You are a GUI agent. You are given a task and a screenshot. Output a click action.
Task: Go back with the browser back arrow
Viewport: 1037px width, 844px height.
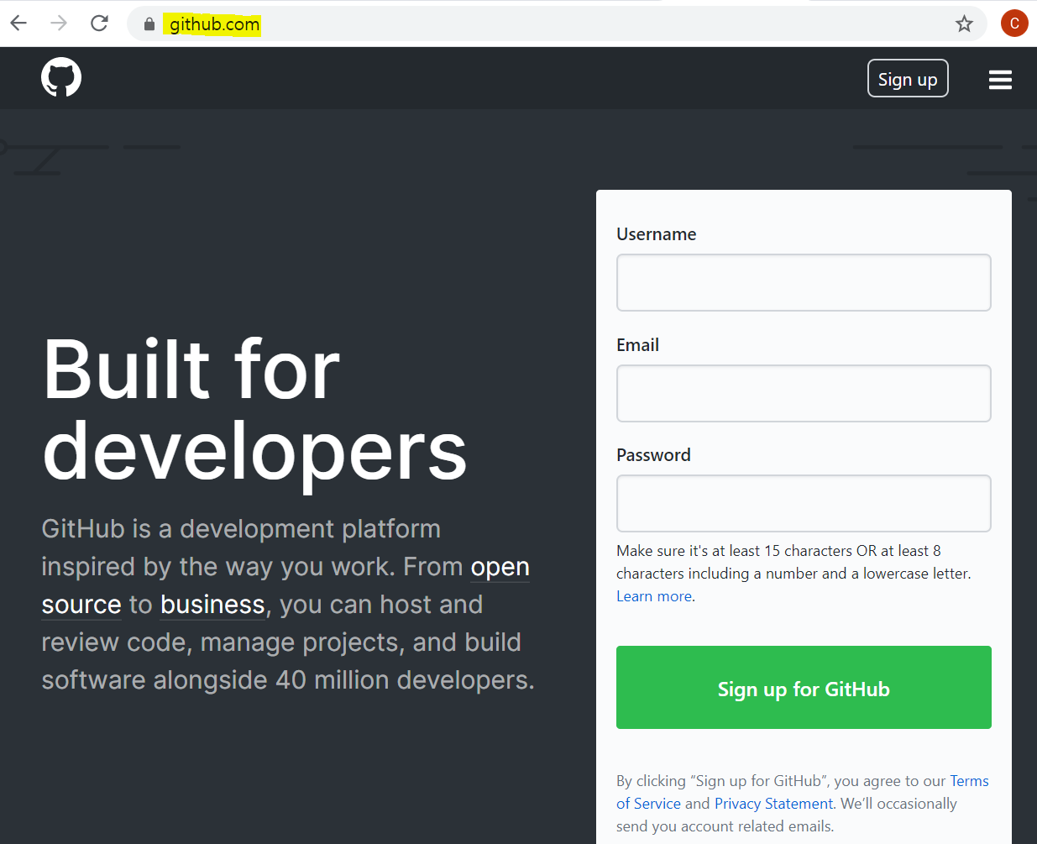(18, 24)
